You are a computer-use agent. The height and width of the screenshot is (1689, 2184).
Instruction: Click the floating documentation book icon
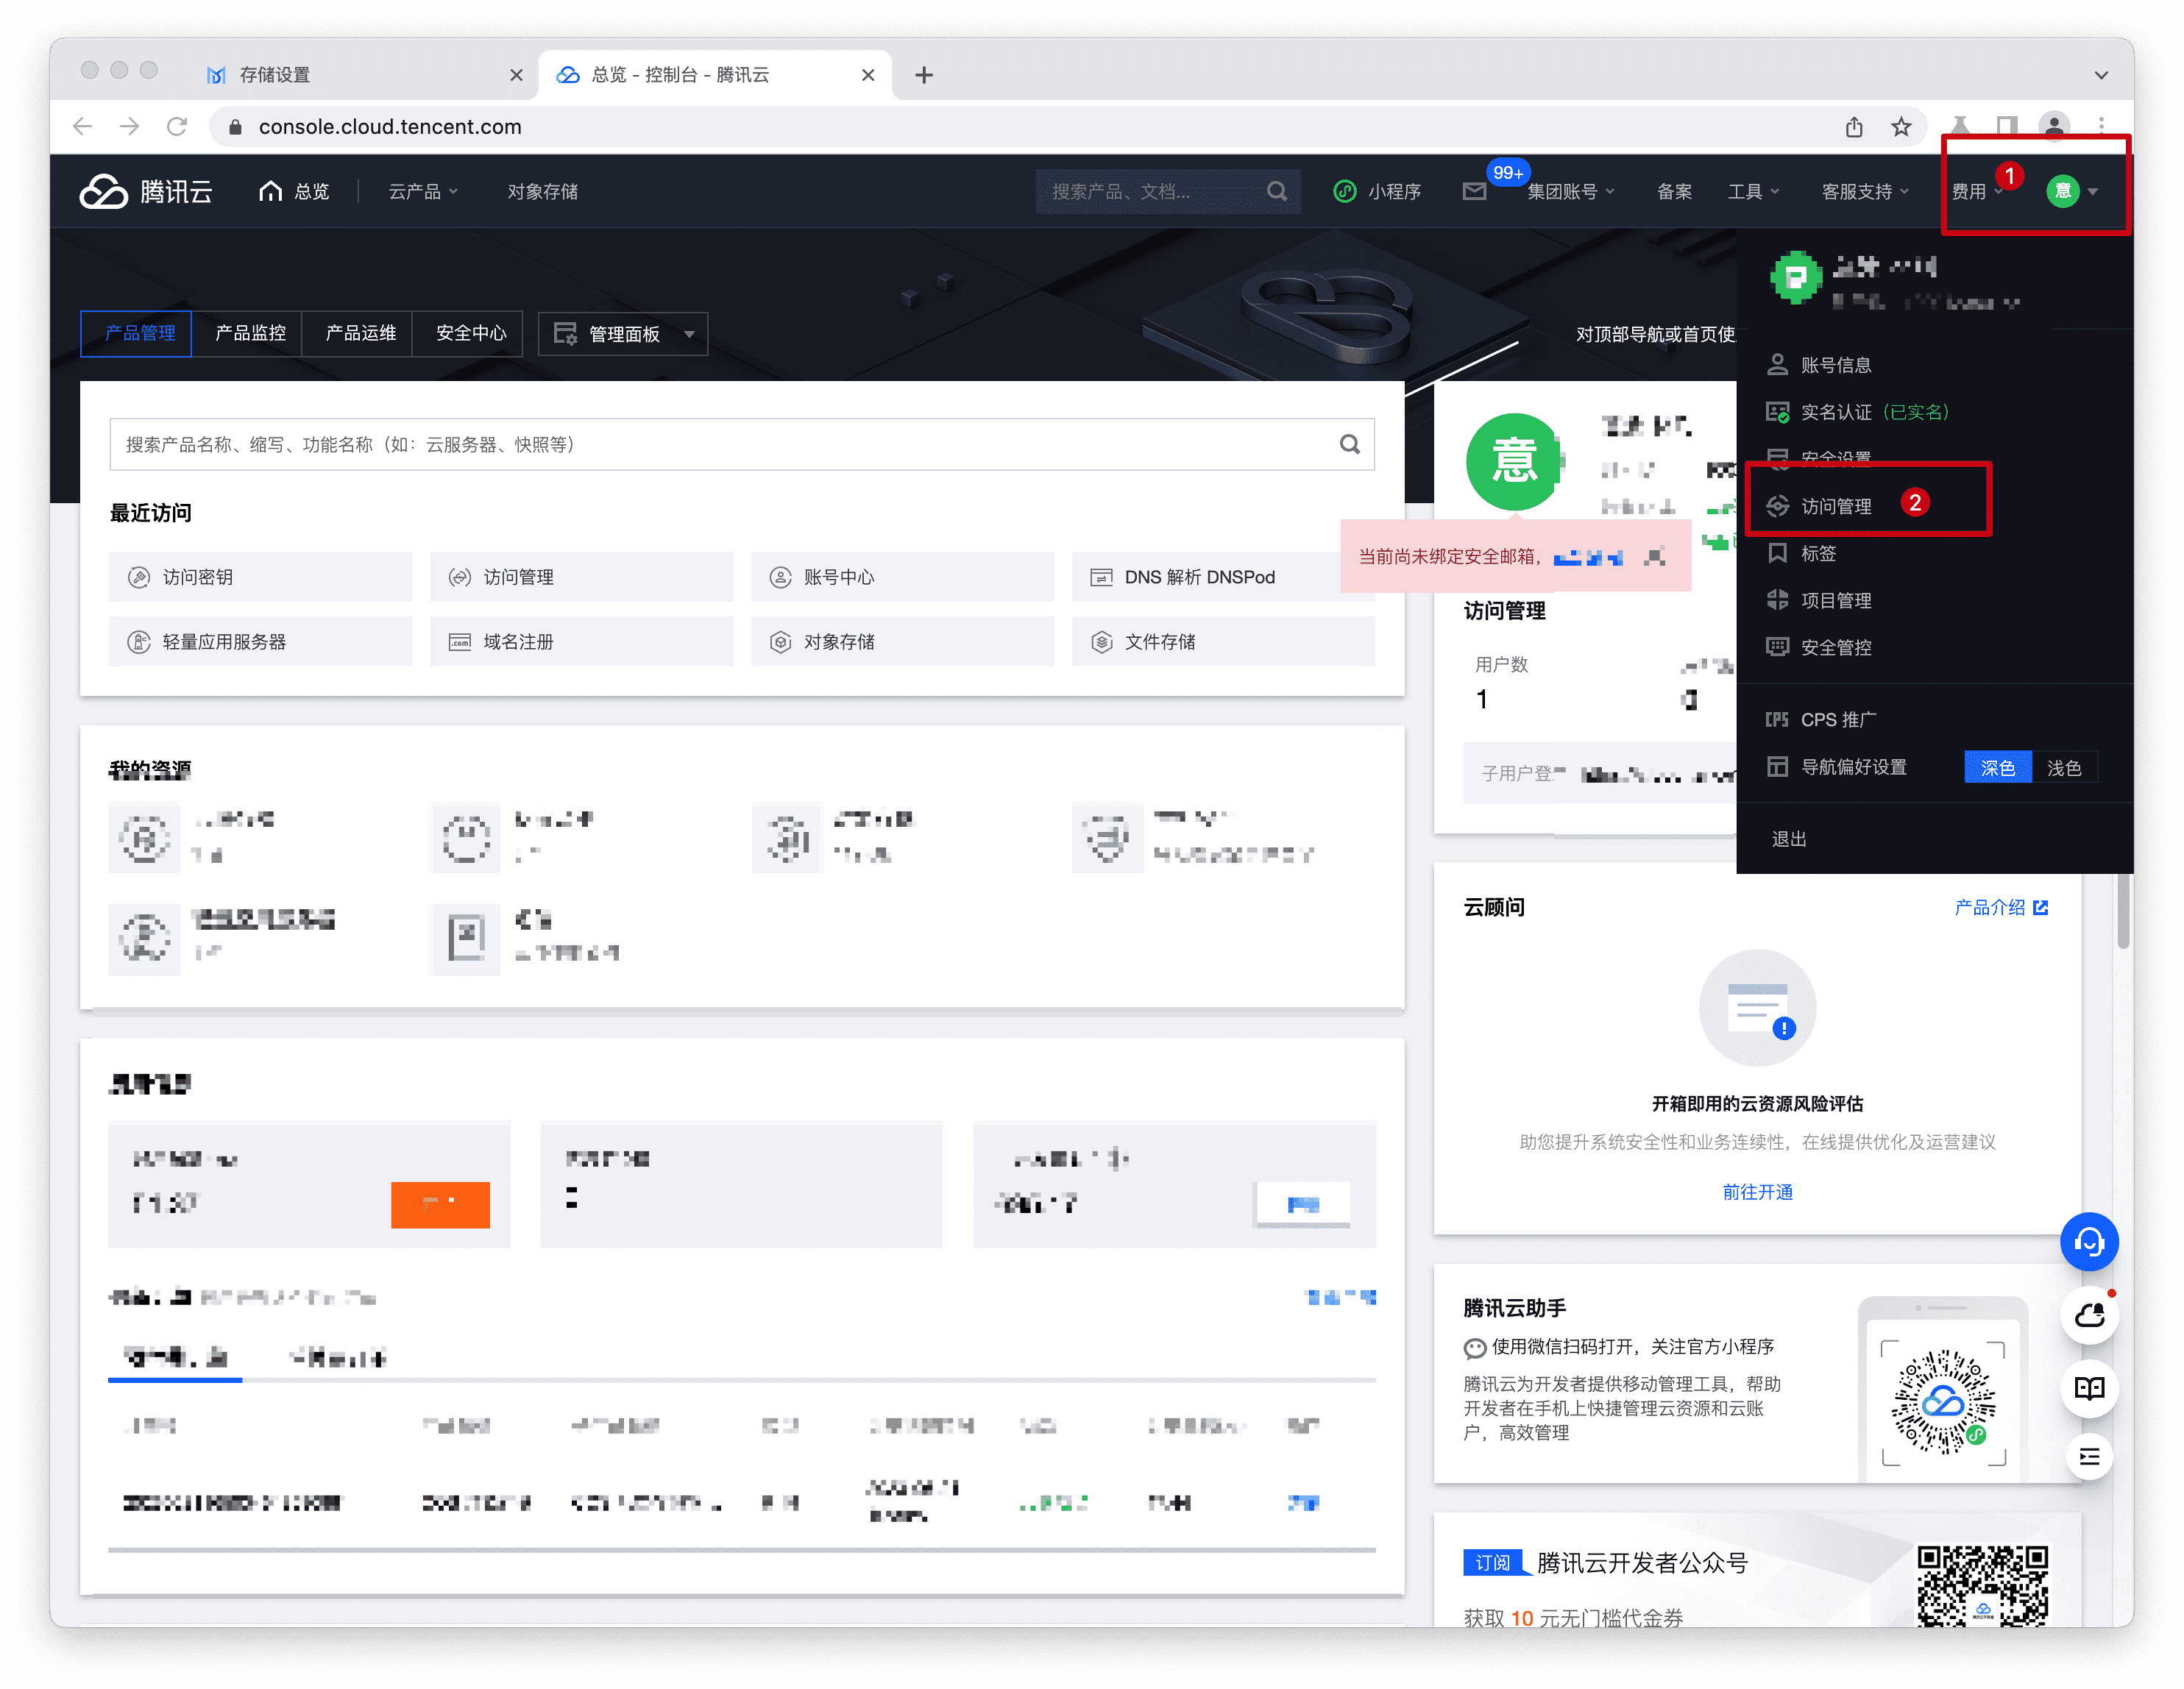(2089, 1388)
